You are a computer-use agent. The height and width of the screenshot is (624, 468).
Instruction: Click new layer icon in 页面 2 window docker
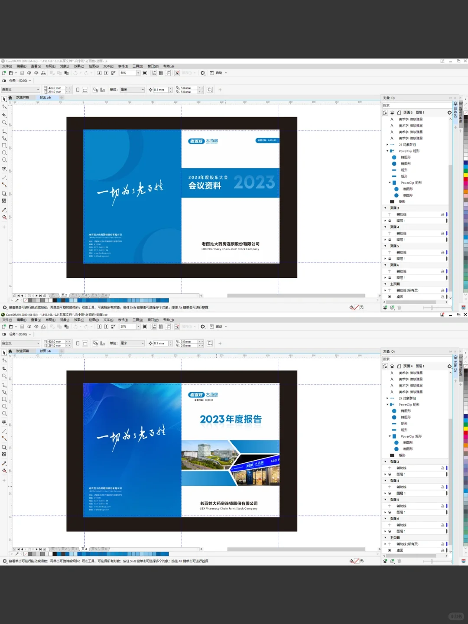coord(385,308)
